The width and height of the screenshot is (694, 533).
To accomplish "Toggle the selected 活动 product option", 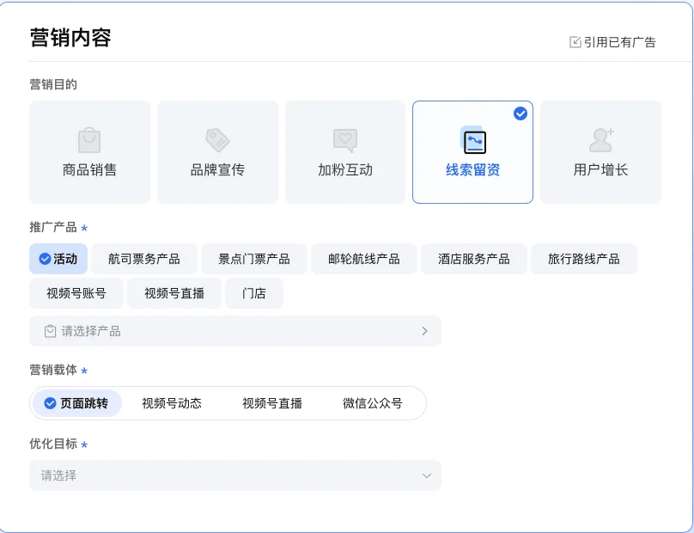I will click(x=58, y=259).
